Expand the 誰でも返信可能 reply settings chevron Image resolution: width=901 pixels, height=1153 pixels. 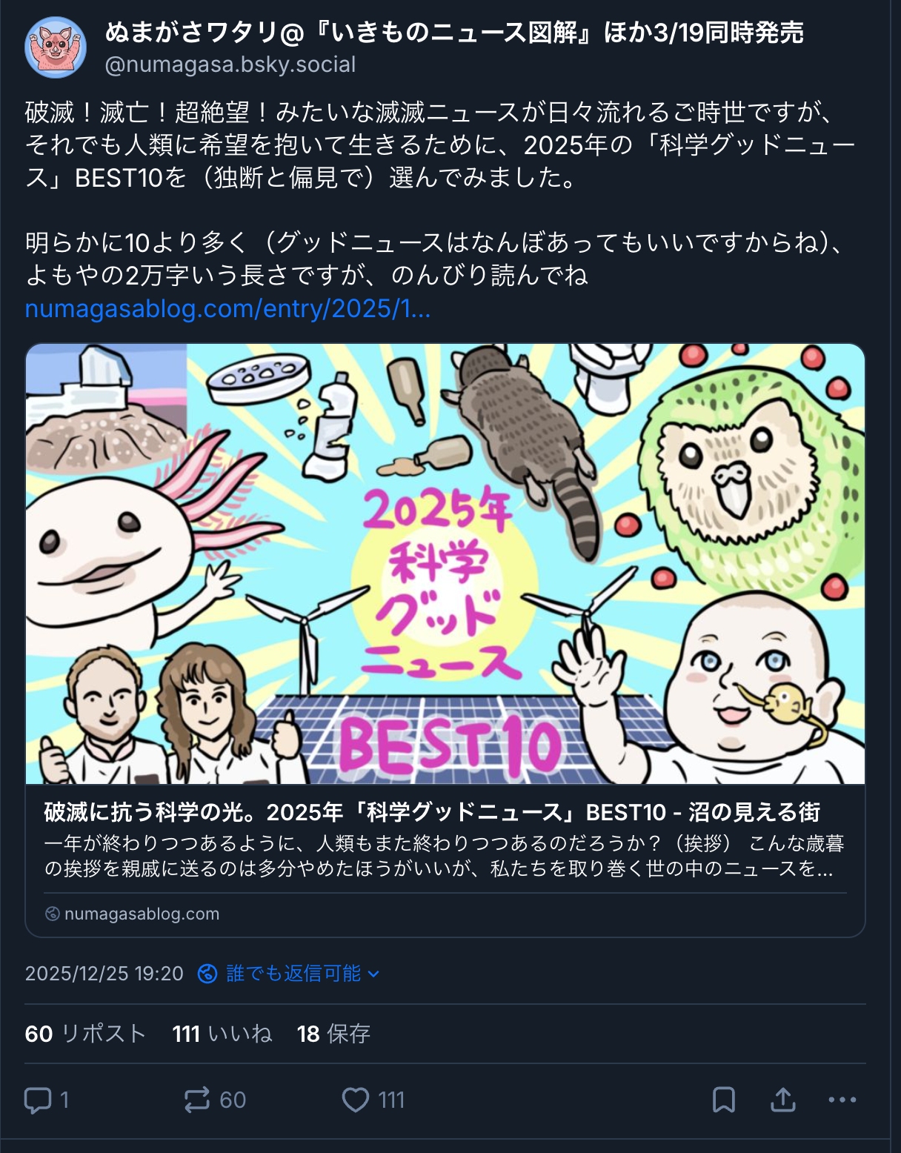coord(373,973)
